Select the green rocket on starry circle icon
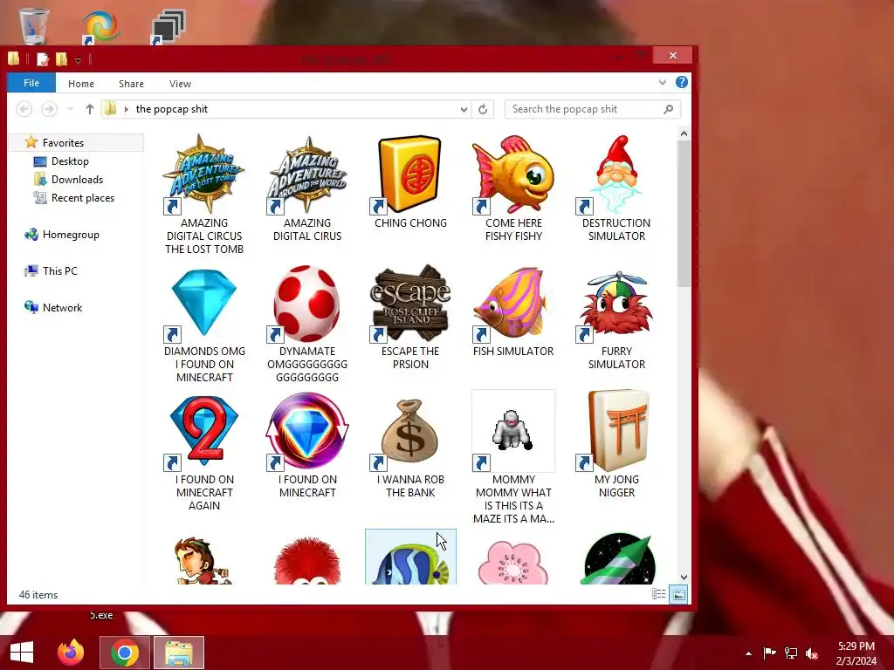 [x=619, y=559]
